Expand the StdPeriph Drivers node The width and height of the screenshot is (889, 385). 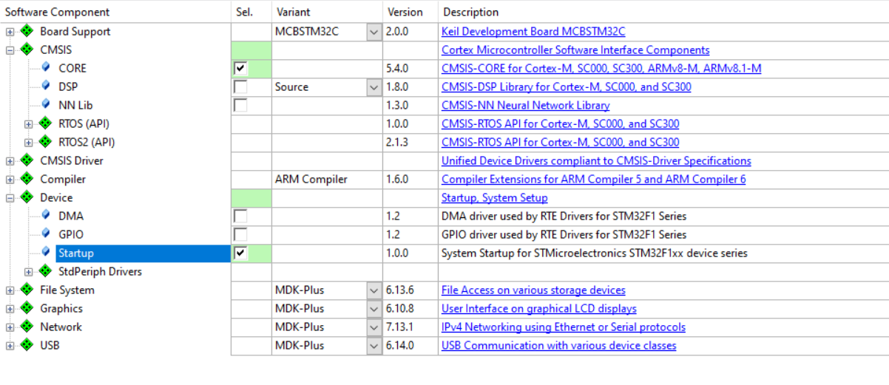[x=29, y=272]
